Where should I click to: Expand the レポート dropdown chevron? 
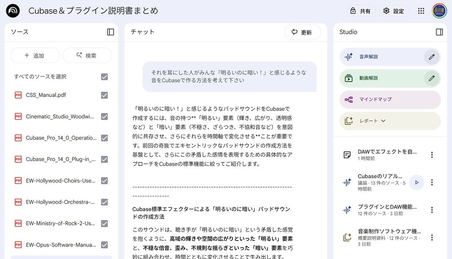coord(383,121)
